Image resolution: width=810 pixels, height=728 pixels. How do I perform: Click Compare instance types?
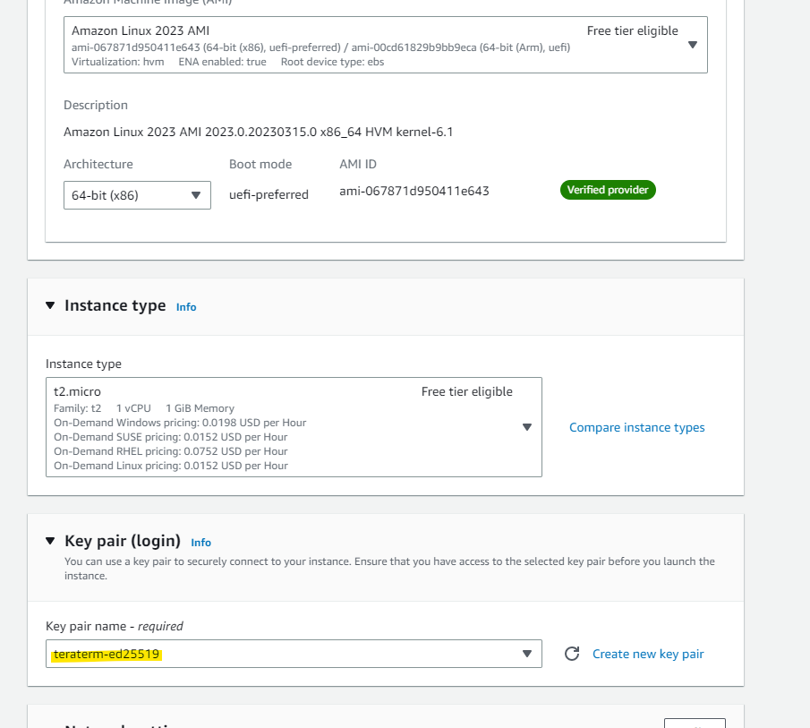click(x=636, y=427)
